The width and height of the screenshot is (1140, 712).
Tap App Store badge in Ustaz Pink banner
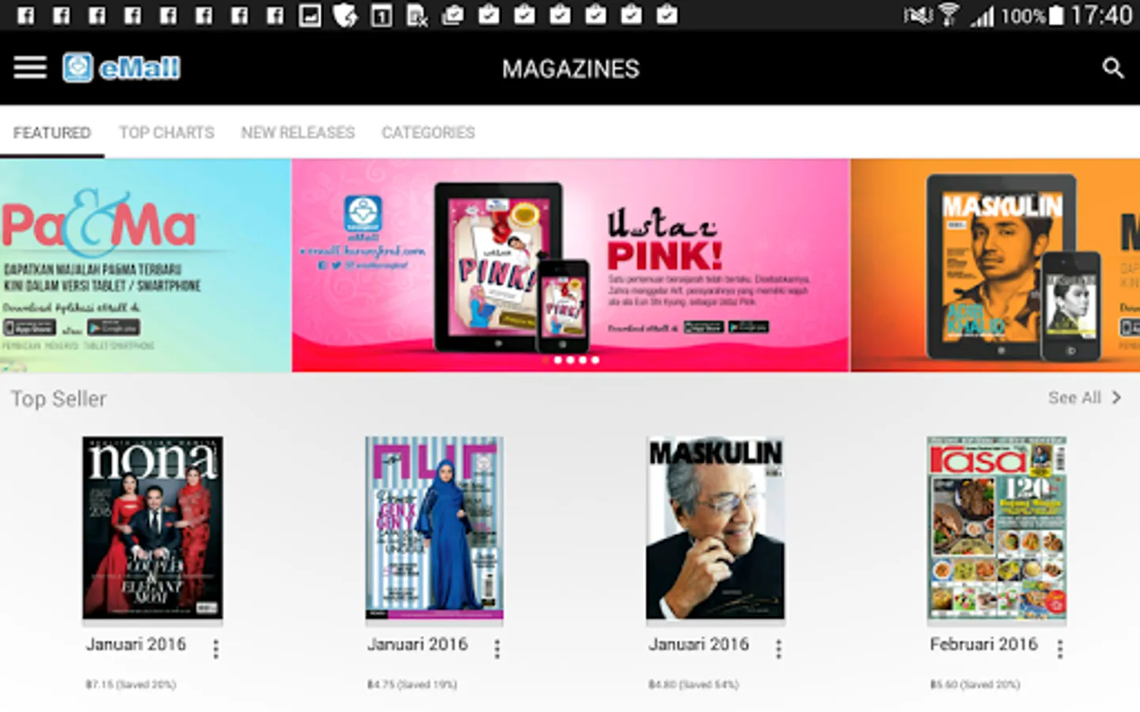(x=703, y=327)
